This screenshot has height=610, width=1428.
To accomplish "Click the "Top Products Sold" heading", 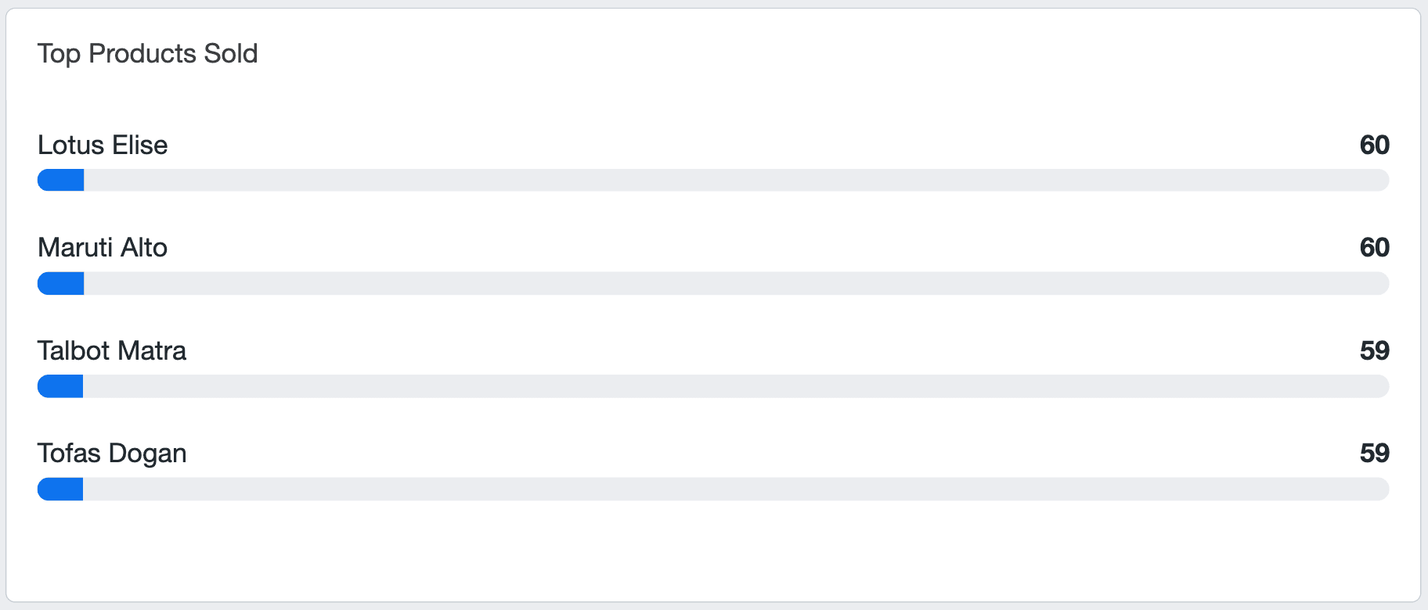I will click(147, 53).
